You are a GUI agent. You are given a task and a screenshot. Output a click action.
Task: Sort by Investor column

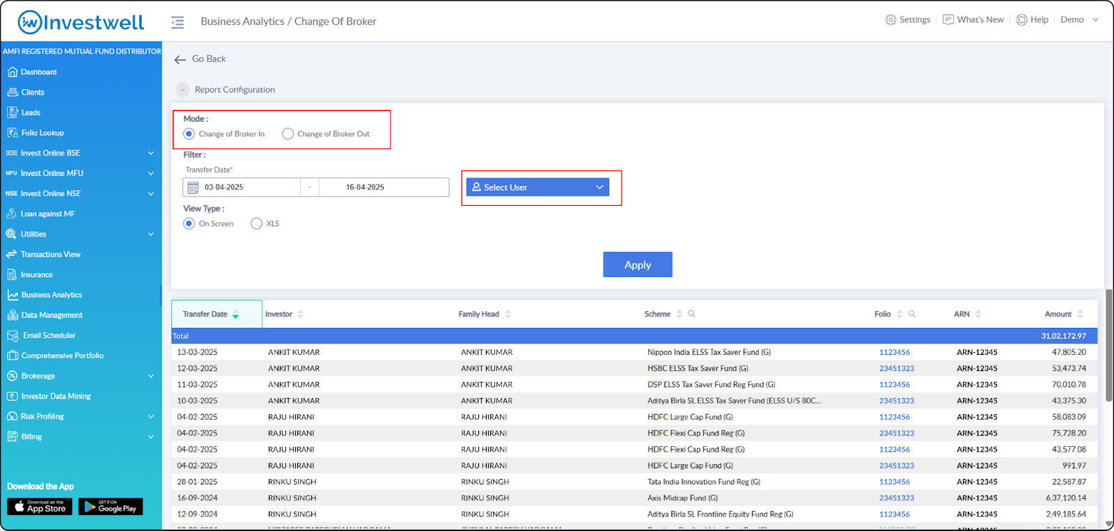click(300, 315)
